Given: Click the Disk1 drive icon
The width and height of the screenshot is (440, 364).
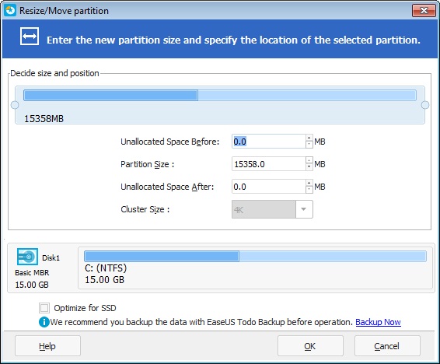Looking at the screenshot, I should pos(27,257).
